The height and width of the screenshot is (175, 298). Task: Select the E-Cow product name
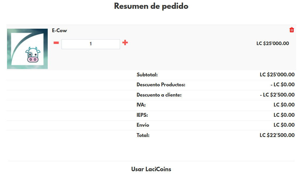pos(59,31)
